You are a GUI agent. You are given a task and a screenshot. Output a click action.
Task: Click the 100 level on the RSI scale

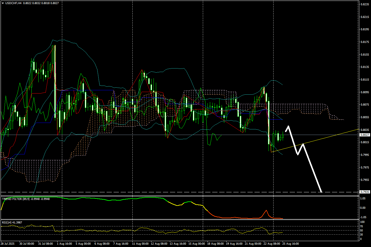tap(362, 222)
